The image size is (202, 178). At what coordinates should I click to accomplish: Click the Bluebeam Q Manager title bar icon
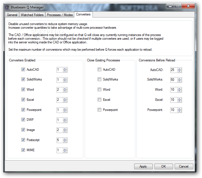(7, 7)
